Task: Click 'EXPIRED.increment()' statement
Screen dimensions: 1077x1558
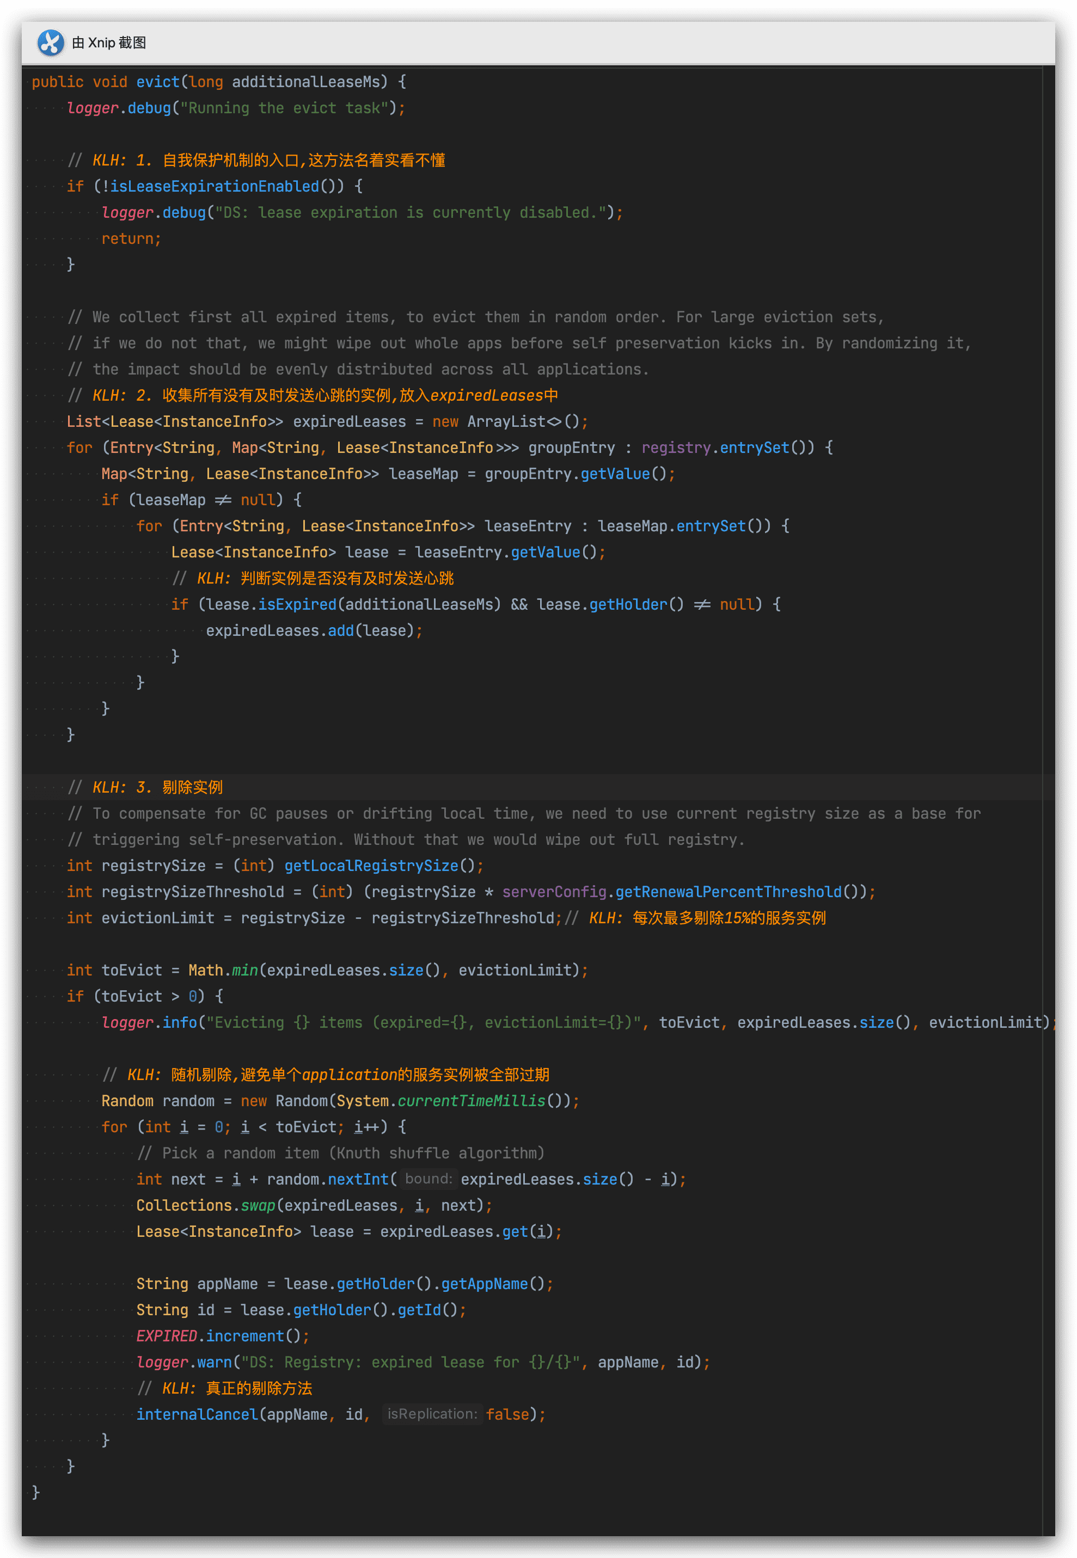Action: (223, 1337)
